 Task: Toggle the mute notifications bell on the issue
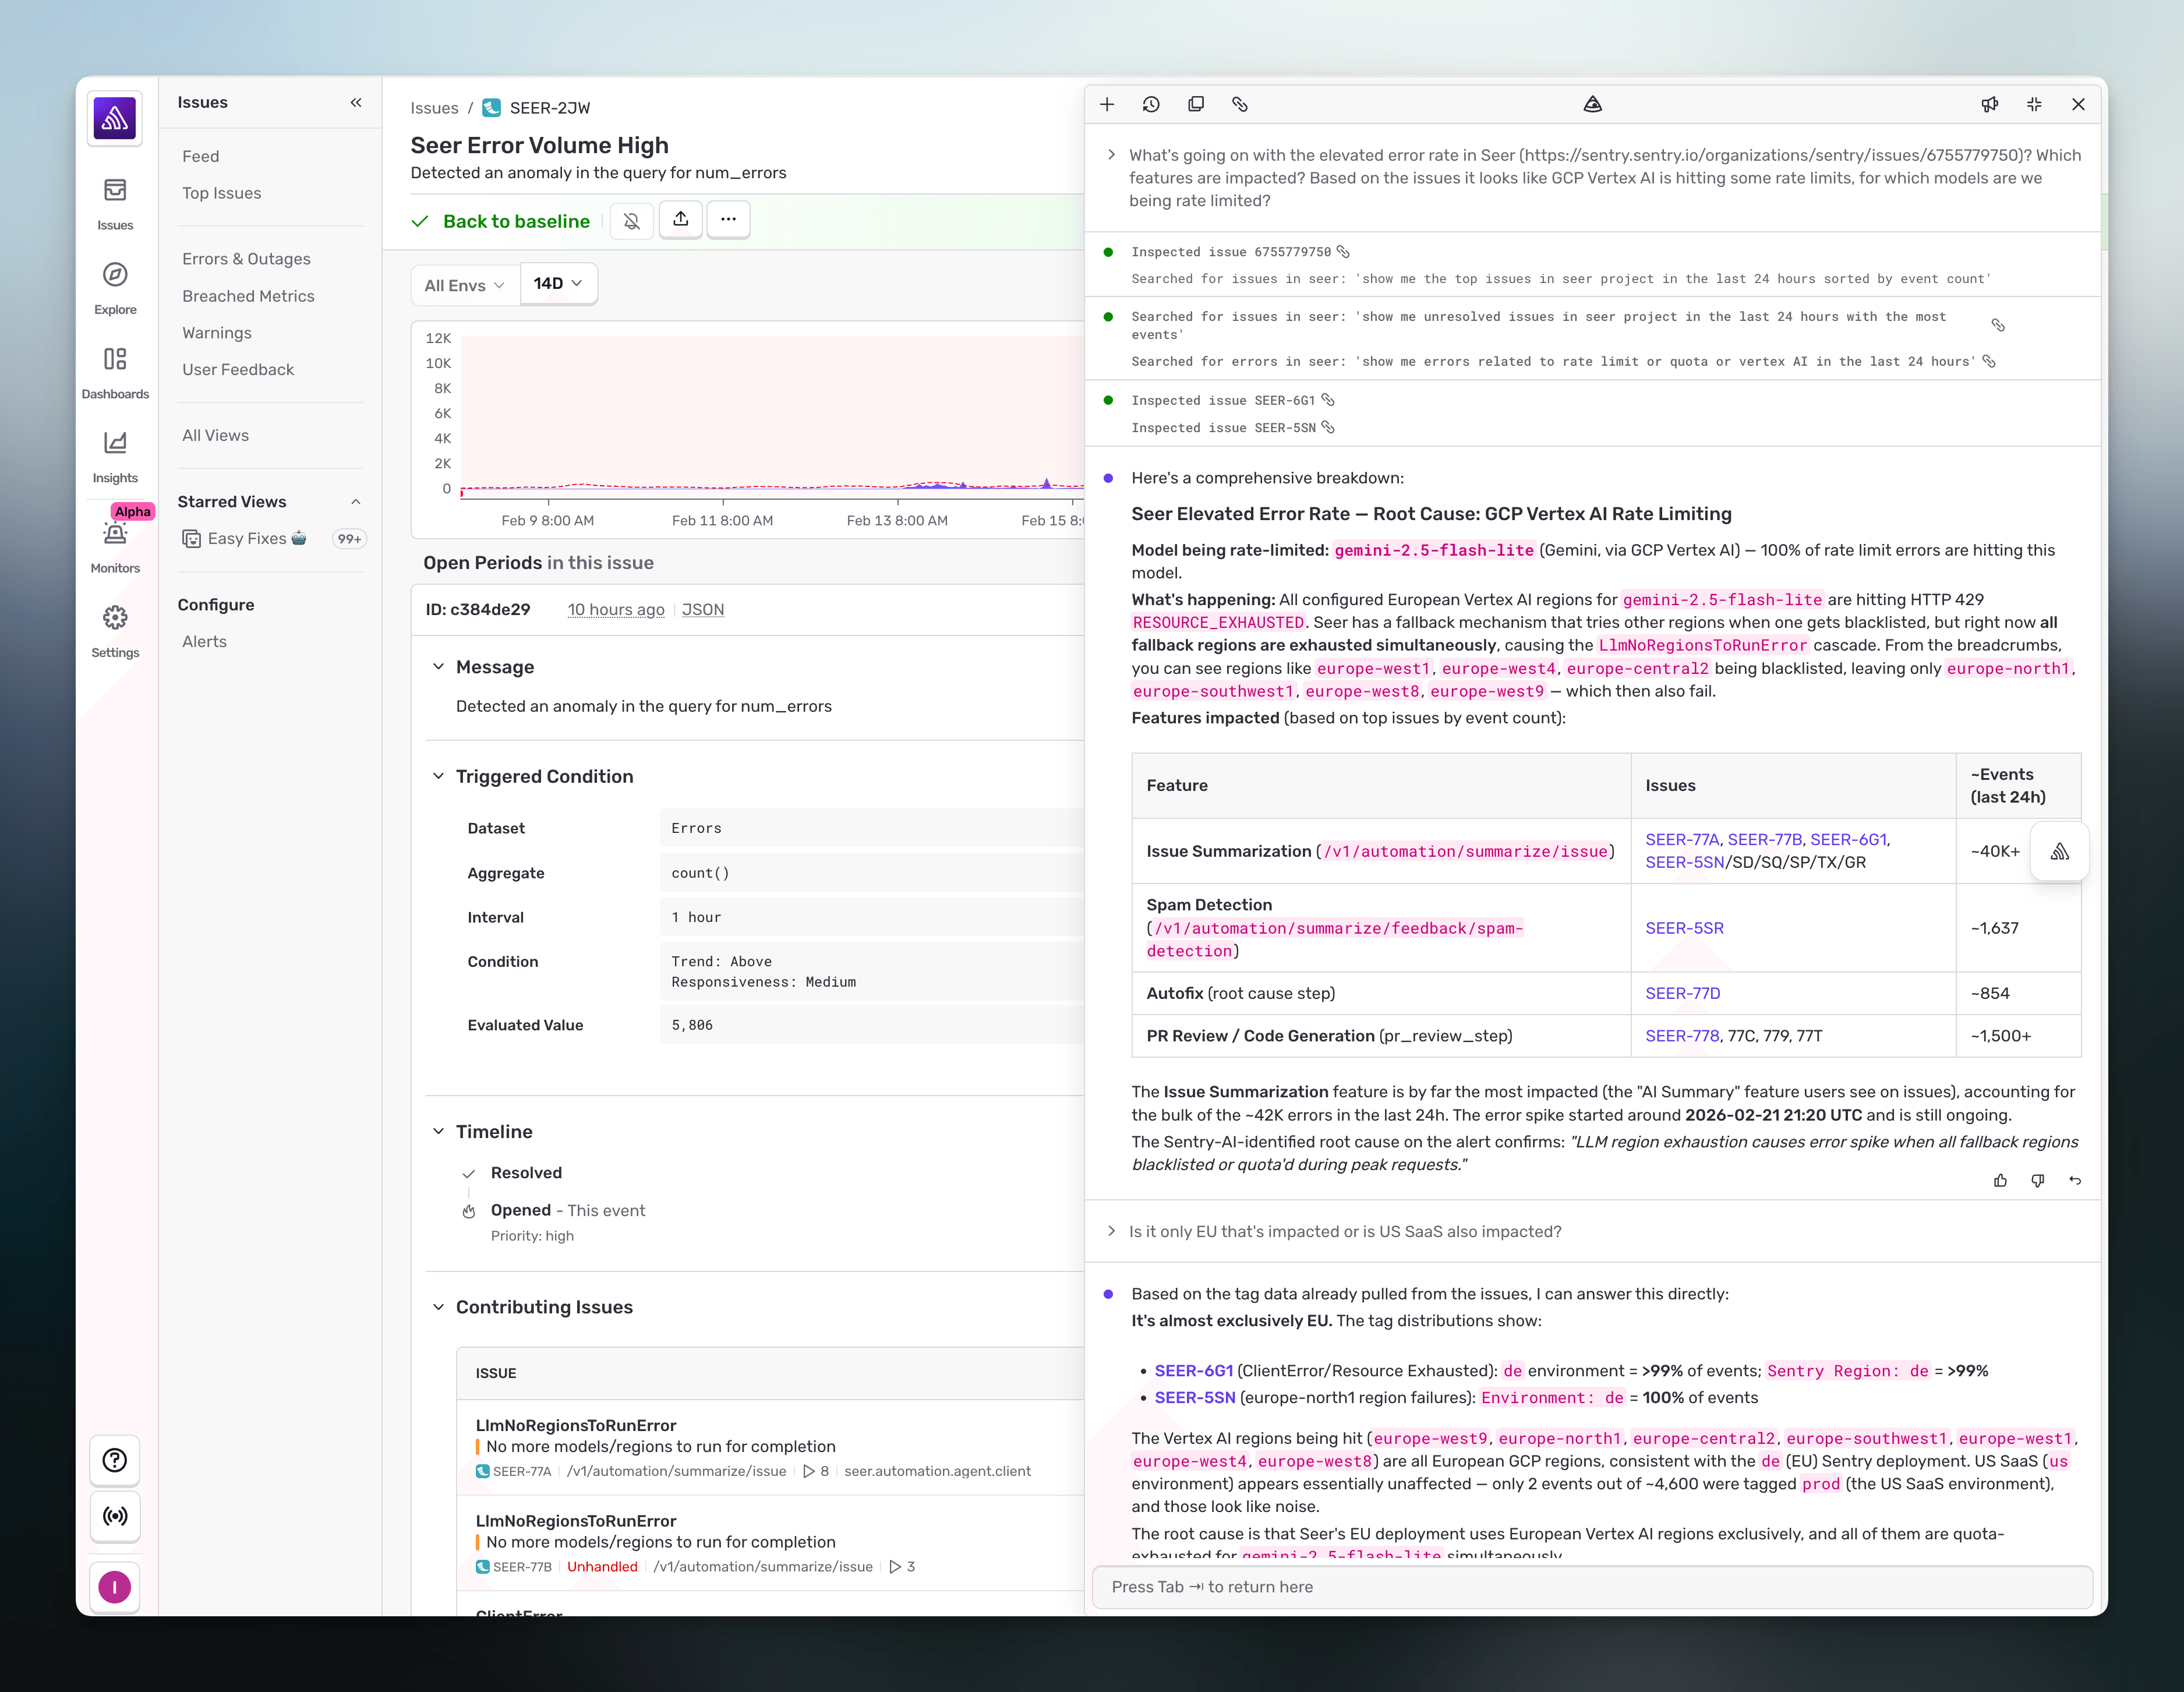[631, 220]
